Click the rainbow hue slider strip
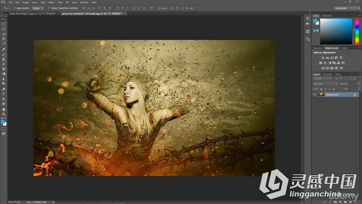 click(357, 32)
